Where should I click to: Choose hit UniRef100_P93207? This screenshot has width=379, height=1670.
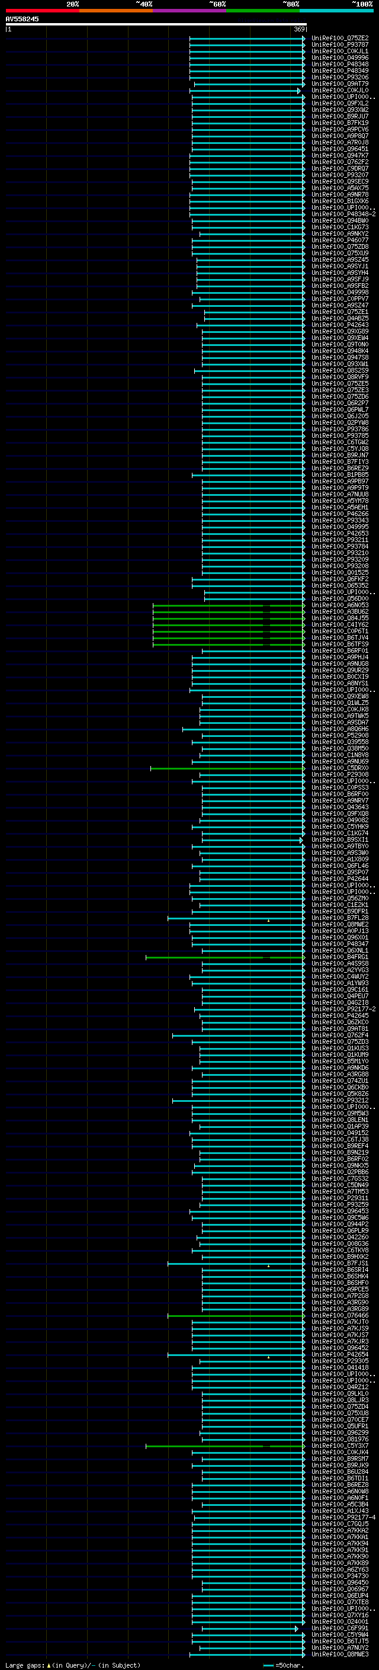coord(340,175)
